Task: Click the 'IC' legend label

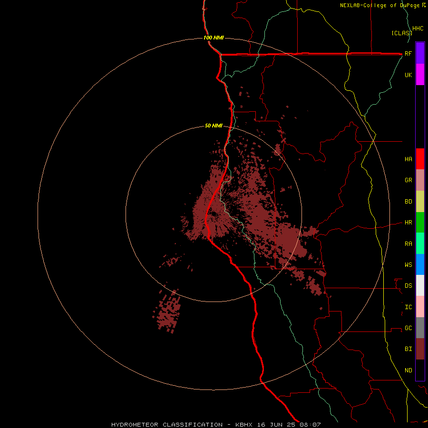Action: (408, 307)
